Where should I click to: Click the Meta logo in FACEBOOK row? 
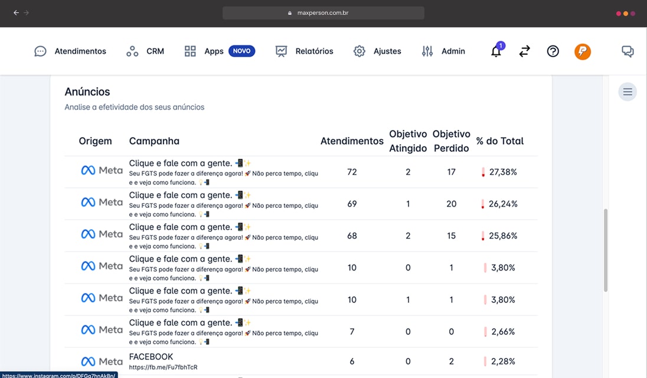click(102, 361)
